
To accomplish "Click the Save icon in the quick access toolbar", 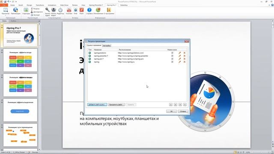I will tap(5, 2).
